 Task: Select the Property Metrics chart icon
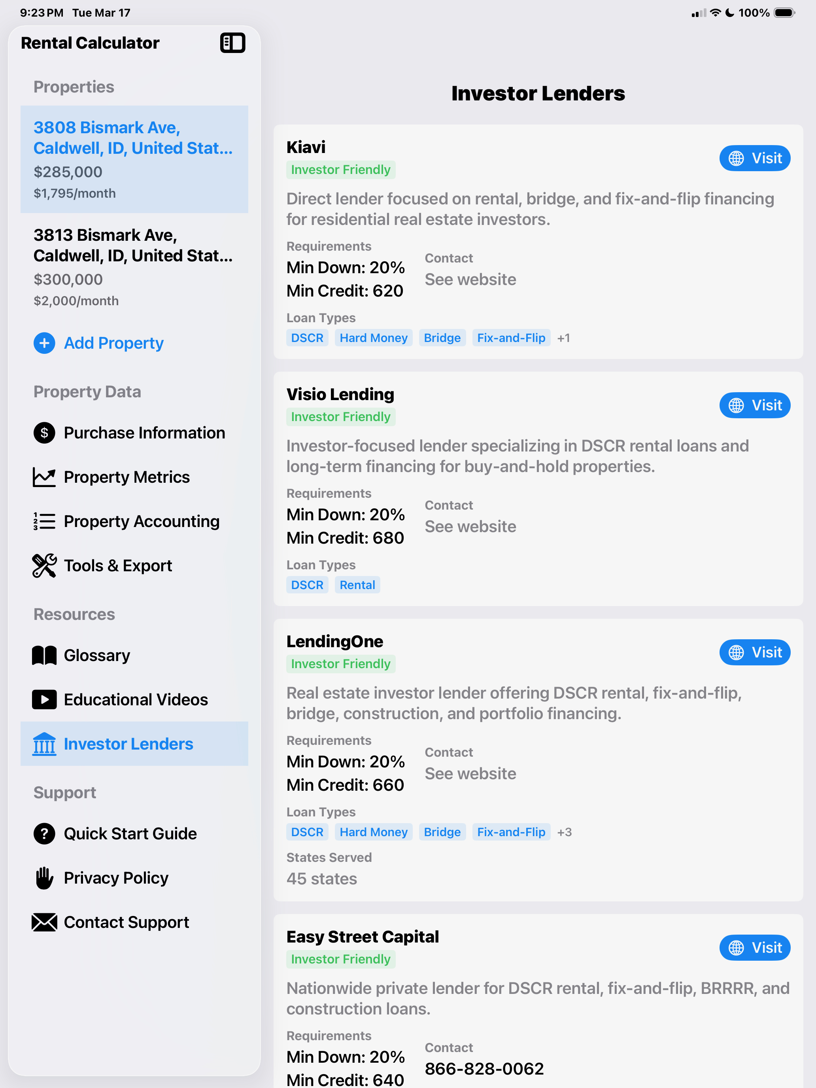(44, 477)
